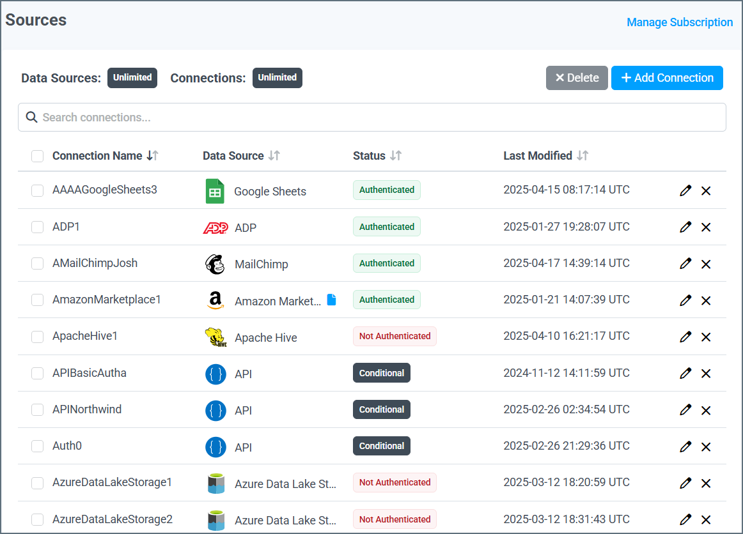The height and width of the screenshot is (534, 743).
Task: Open the edit pencil for ADP1
Action: pos(685,227)
